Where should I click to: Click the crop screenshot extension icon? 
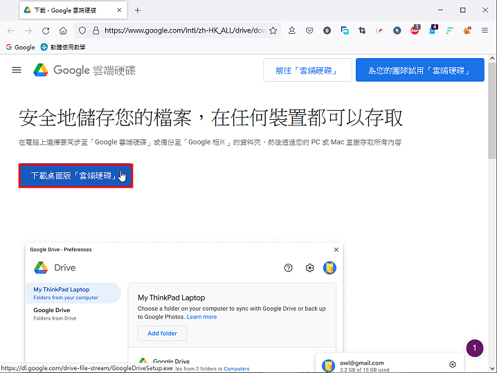pyautogui.click(x=362, y=30)
